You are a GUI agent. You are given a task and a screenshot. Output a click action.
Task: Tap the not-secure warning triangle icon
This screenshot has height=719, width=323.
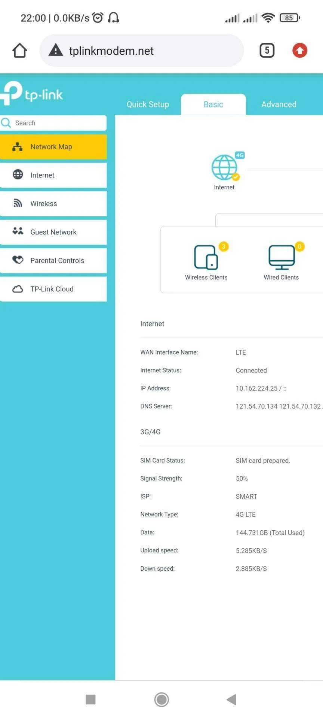(56, 50)
